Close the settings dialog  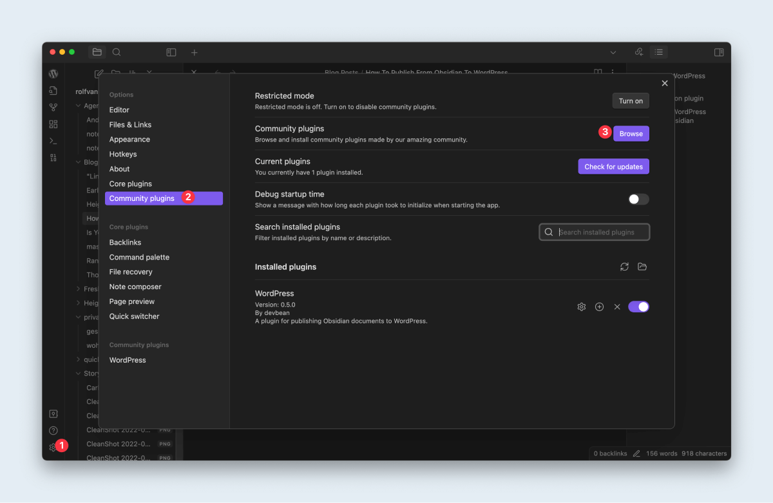665,83
